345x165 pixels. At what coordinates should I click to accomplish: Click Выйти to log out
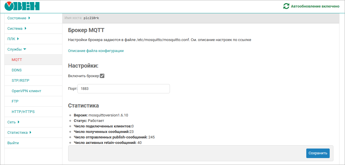point(13,143)
